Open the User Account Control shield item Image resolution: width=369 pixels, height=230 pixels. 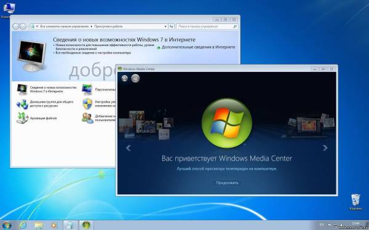click(x=87, y=103)
